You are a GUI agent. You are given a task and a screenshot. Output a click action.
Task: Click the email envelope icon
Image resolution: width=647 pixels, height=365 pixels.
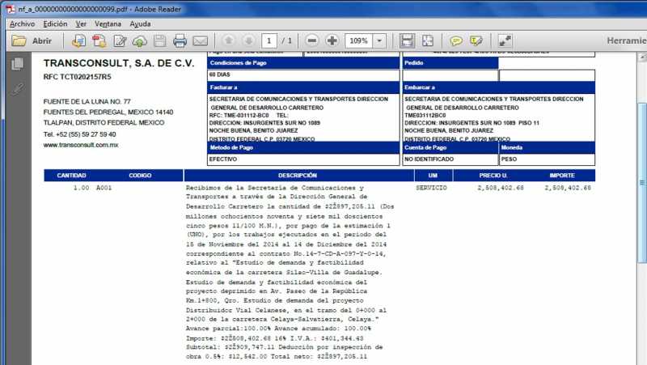click(200, 40)
